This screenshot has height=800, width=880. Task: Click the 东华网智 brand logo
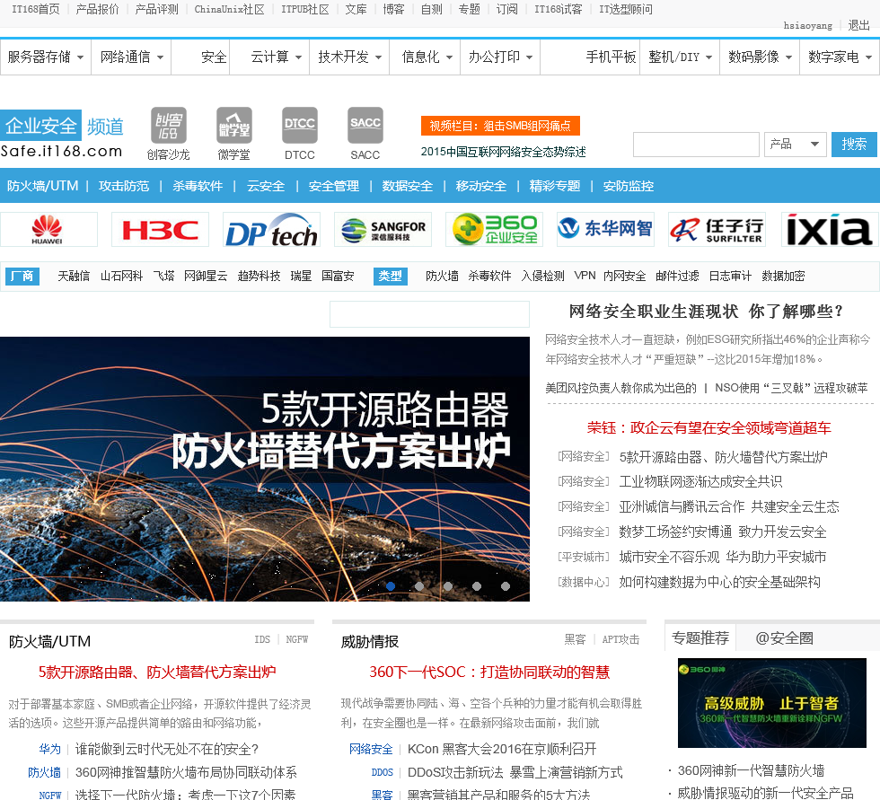pyautogui.click(x=605, y=230)
